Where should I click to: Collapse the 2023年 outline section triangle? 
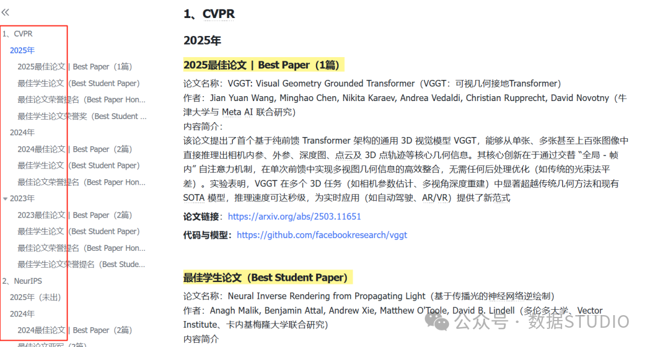5,199
